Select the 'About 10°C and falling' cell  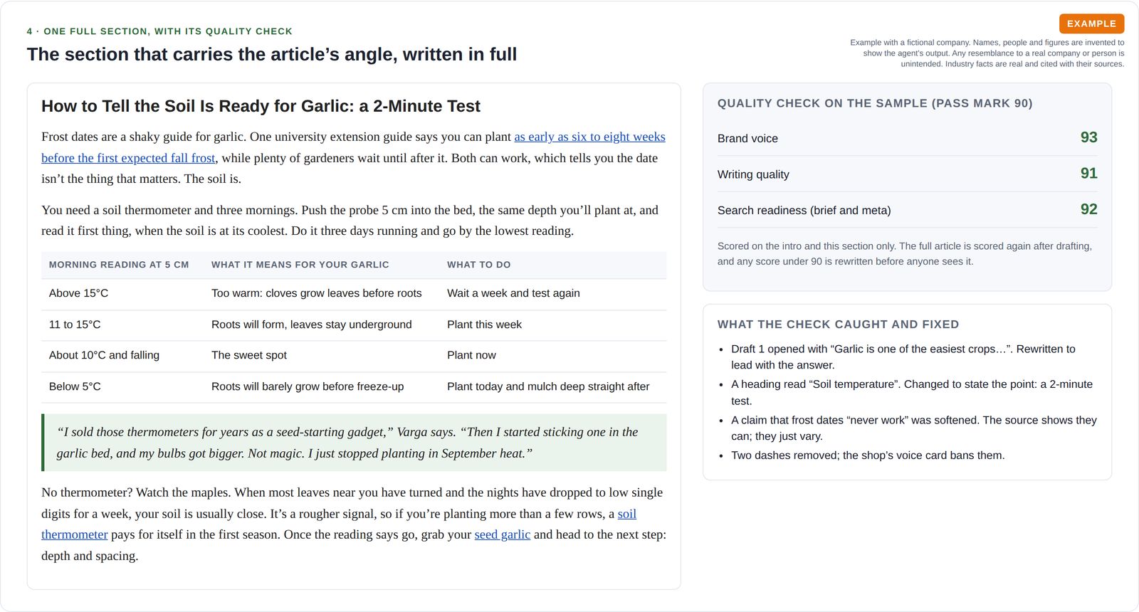104,355
